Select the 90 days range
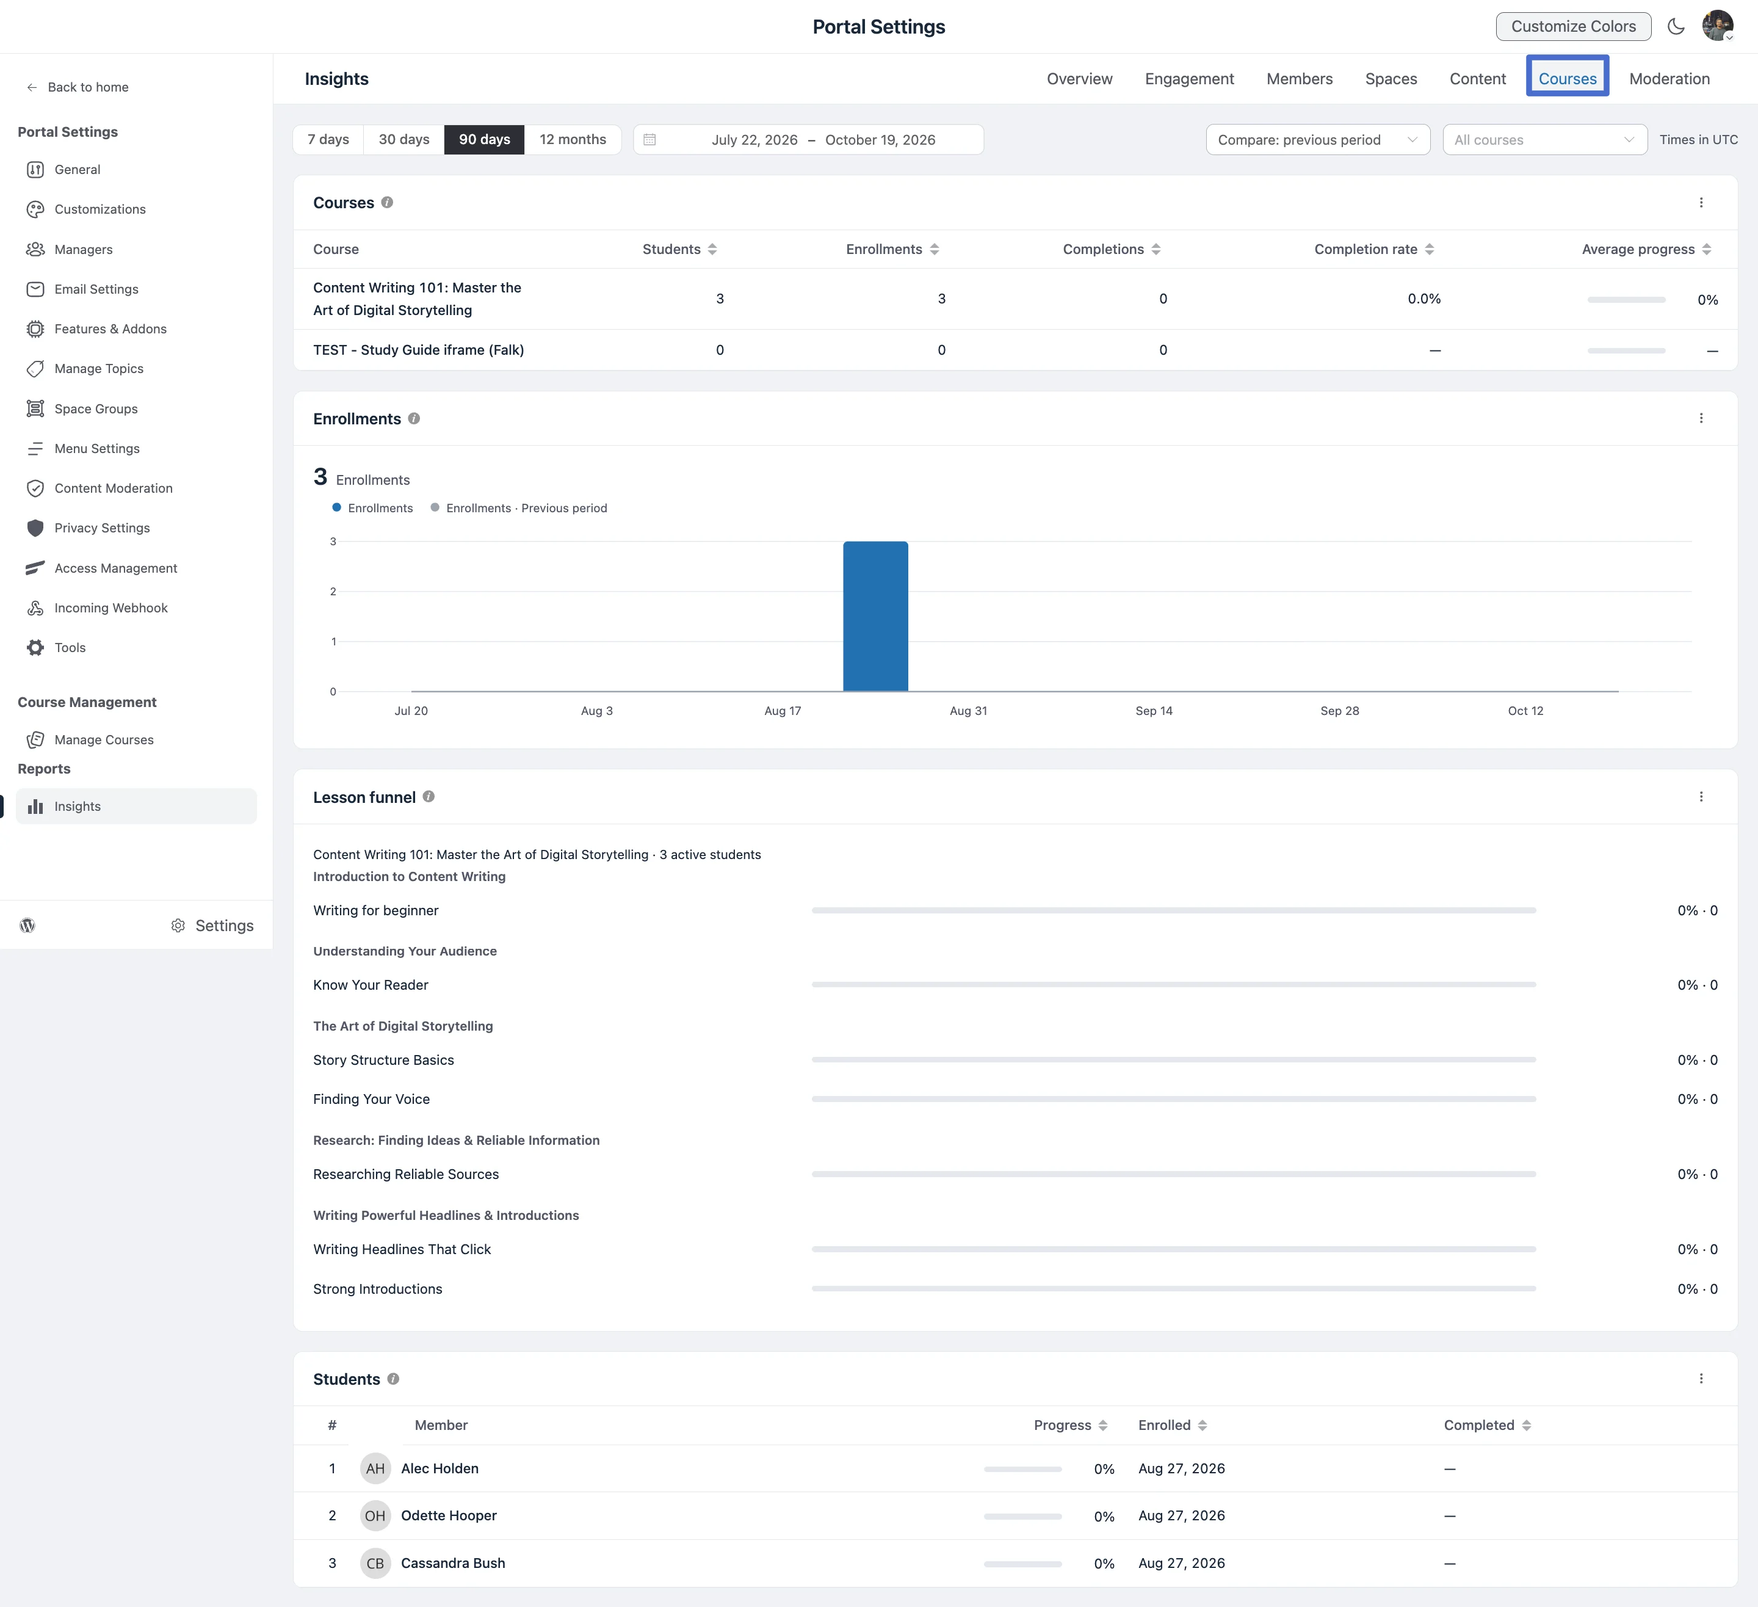This screenshot has height=1607, width=1758. [x=484, y=140]
